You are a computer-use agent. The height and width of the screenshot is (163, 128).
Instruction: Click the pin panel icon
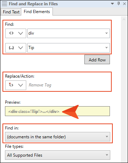(118, 4)
